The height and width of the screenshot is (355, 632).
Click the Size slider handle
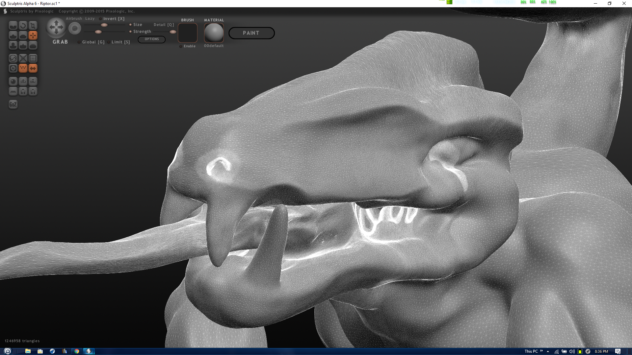[104, 25]
